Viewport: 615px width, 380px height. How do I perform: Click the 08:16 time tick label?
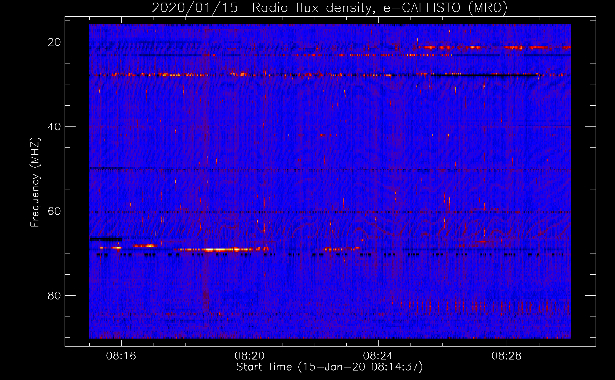tap(121, 356)
